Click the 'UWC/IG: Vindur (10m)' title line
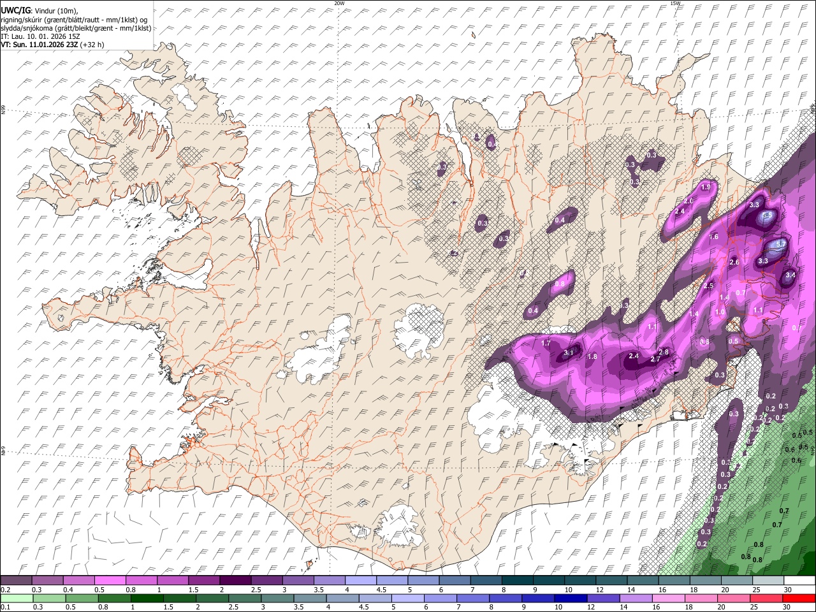 click(x=39, y=11)
